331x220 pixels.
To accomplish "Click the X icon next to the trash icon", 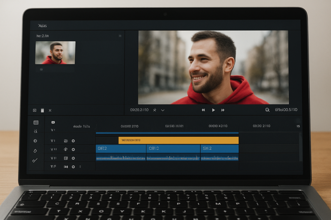I will (50, 110).
